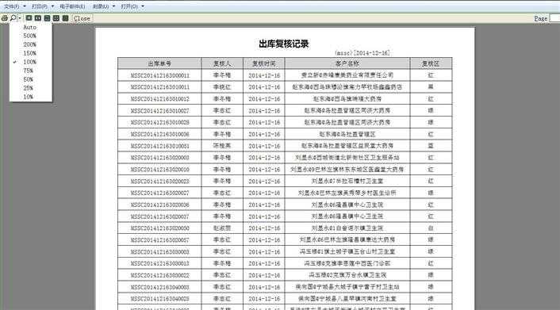560x310 pixels.
Task: Click the magnifier Zoom icon
Action: [x=13, y=18]
